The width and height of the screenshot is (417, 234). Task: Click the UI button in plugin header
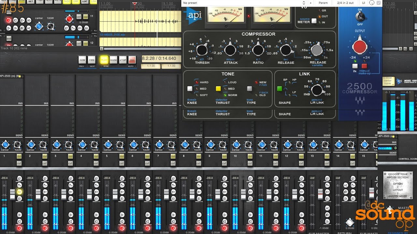tap(364, 3)
